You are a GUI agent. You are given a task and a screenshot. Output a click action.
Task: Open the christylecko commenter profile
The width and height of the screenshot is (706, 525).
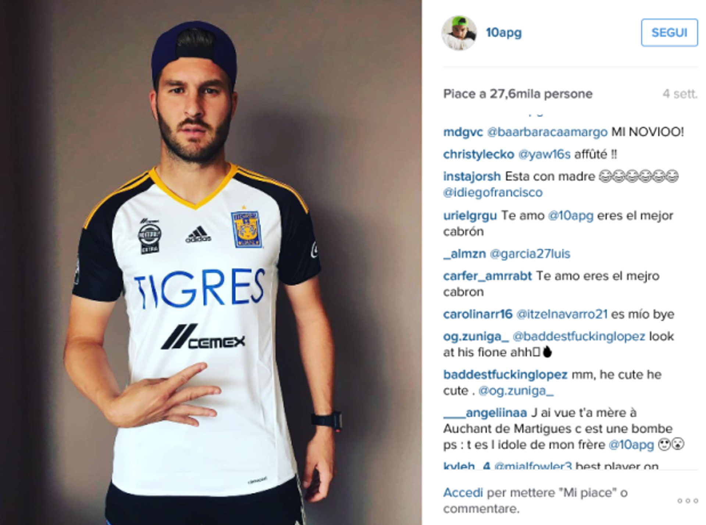pos(478,154)
